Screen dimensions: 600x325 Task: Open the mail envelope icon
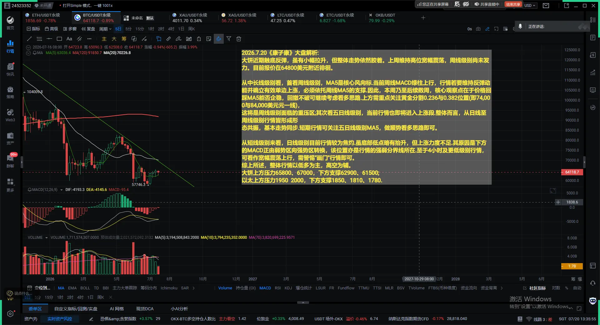point(546,5)
